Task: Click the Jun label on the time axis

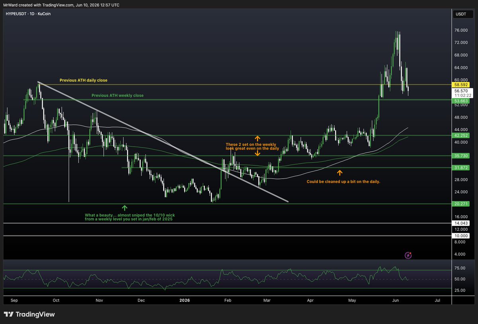Action: pyautogui.click(x=395, y=300)
